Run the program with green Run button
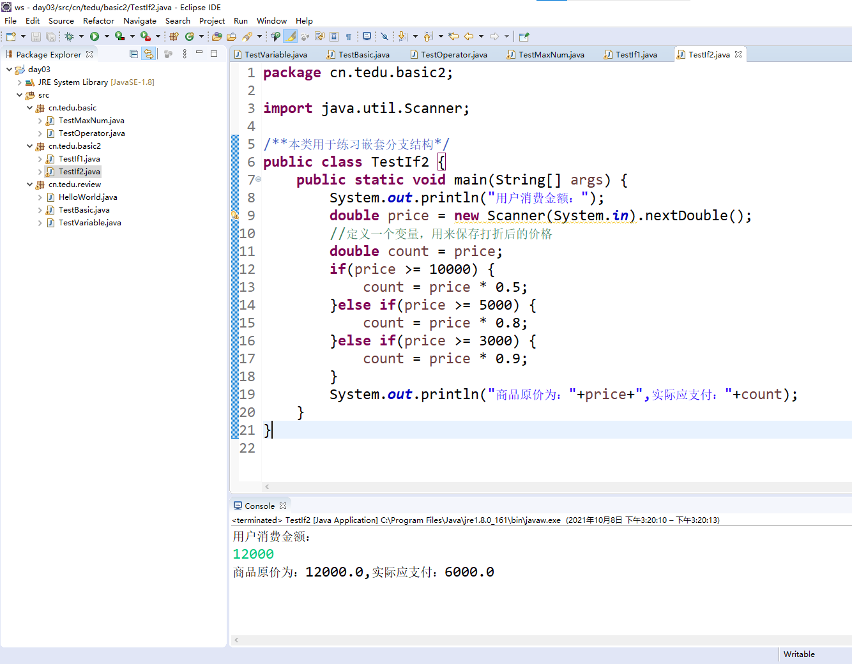852x664 pixels. point(95,36)
